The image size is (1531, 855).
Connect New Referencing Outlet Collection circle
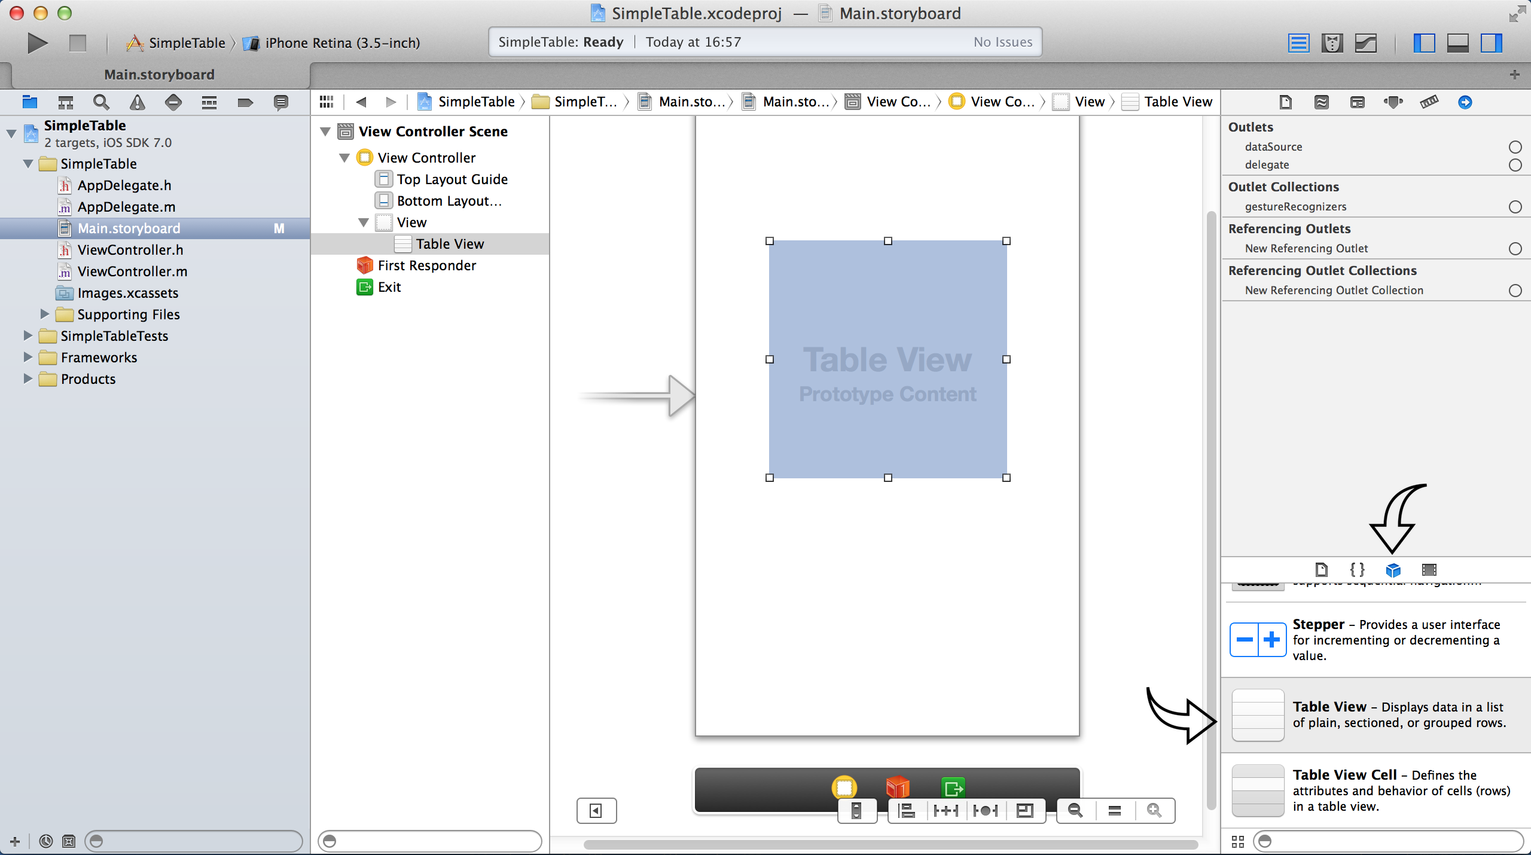tap(1515, 291)
